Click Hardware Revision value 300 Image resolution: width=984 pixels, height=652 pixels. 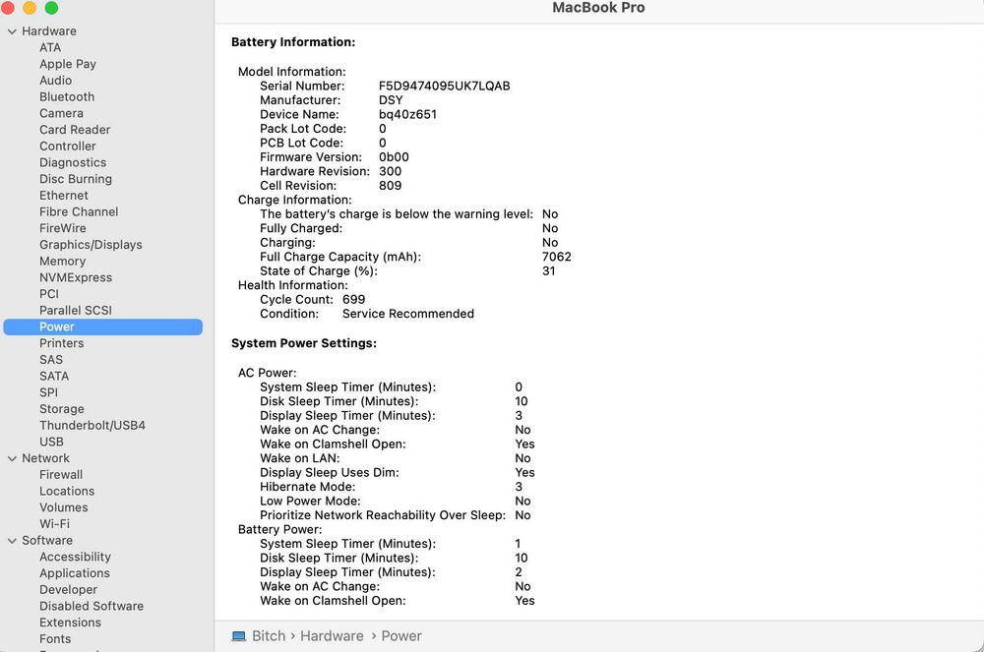(391, 171)
